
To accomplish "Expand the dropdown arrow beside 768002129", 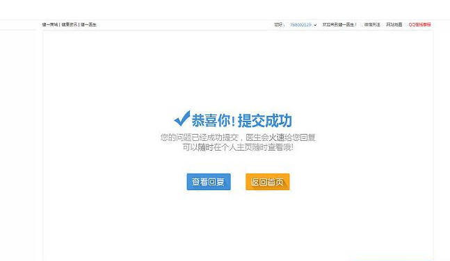I will 315,25.
